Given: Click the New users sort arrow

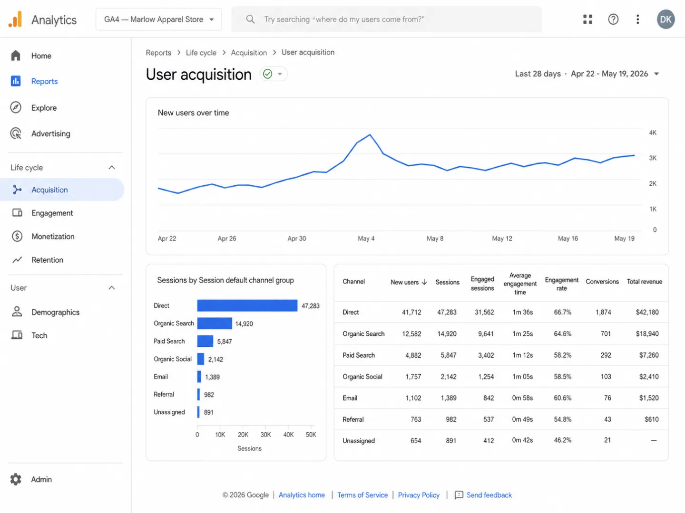Looking at the screenshot, I should pyautogui.click(x=424, y=282).
